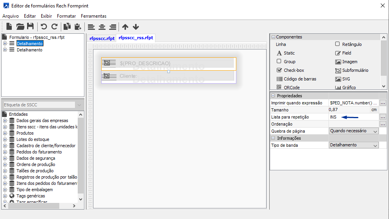The image size is (389, 219).
Task: Select the Subformulário component
Action: (x=352, y=70)
